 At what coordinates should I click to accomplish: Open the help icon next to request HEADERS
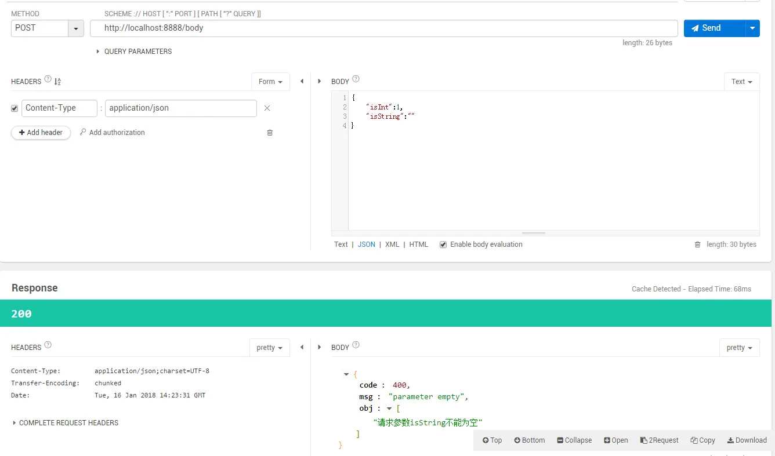coord(48,79)
